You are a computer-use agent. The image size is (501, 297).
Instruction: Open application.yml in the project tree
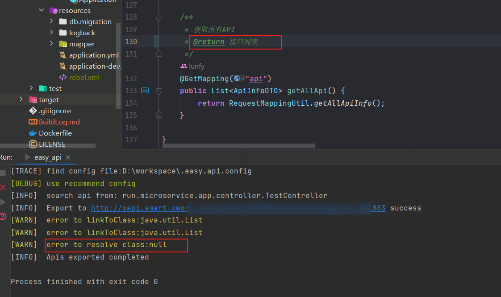click(x=94, y=55)
